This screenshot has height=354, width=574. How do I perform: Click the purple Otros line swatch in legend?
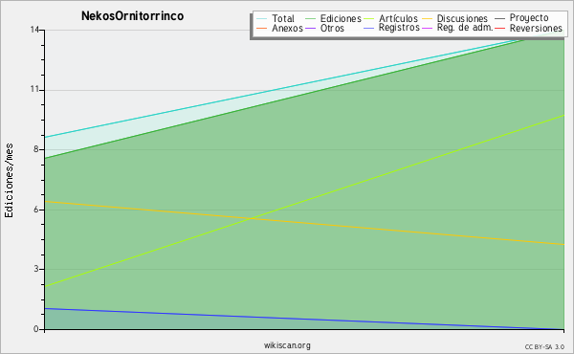point(310,28)
